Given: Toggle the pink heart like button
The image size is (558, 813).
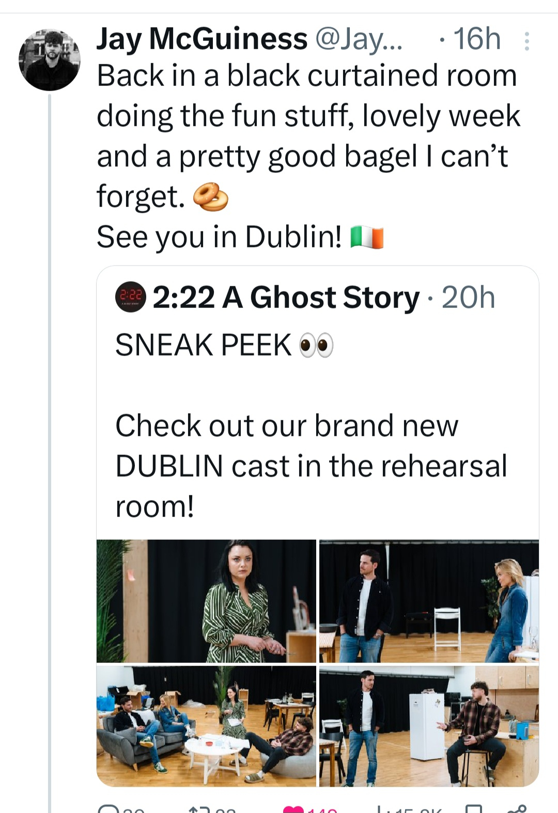Looking at the screenshot, I should 294,809.
